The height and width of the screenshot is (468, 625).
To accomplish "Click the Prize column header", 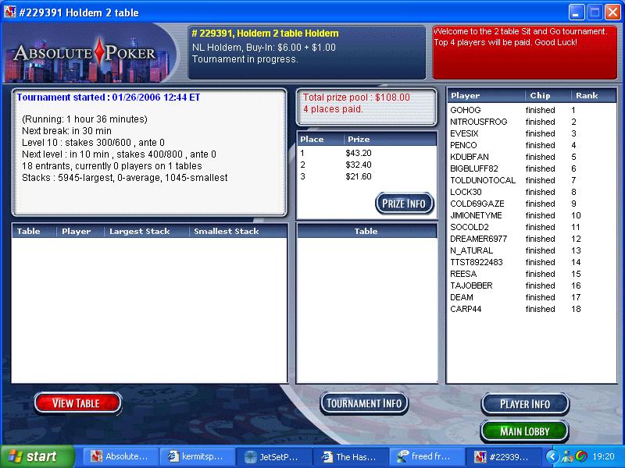I will click(x=390, y=140).
